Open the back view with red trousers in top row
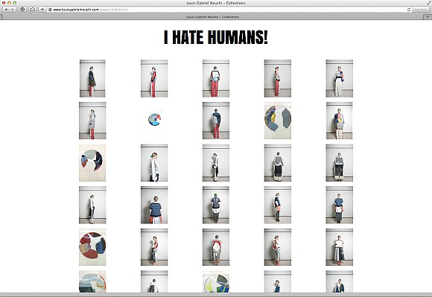The image size is (432, 297). pos(216,78)
